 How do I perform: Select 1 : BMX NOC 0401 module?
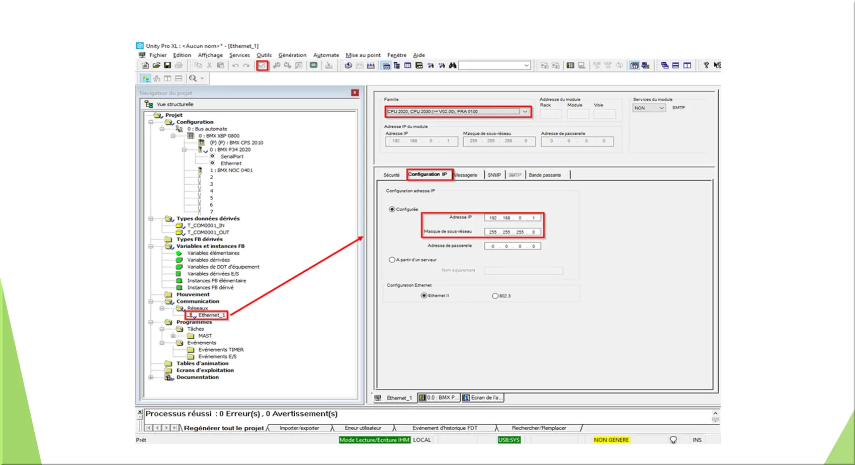tap(231, 171)
